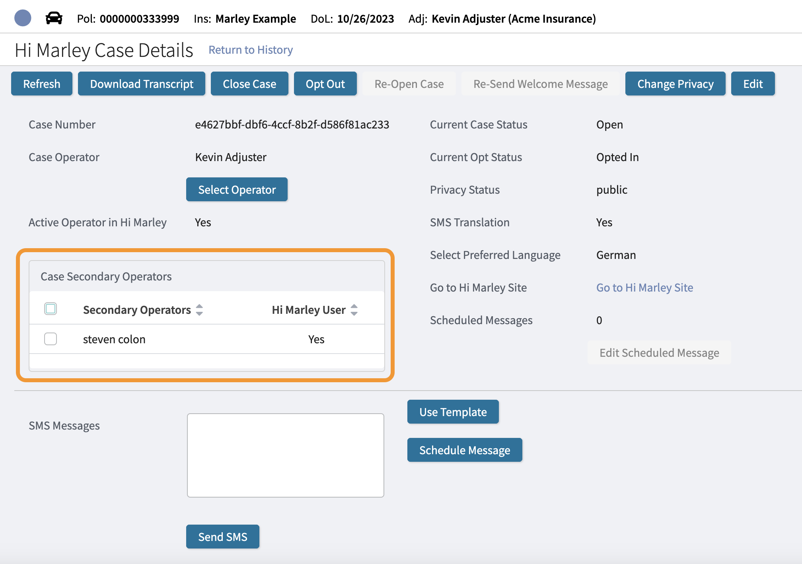This screenshot has height=564, width=802.
Task: Open Schedule Message options
Action: 464,450
